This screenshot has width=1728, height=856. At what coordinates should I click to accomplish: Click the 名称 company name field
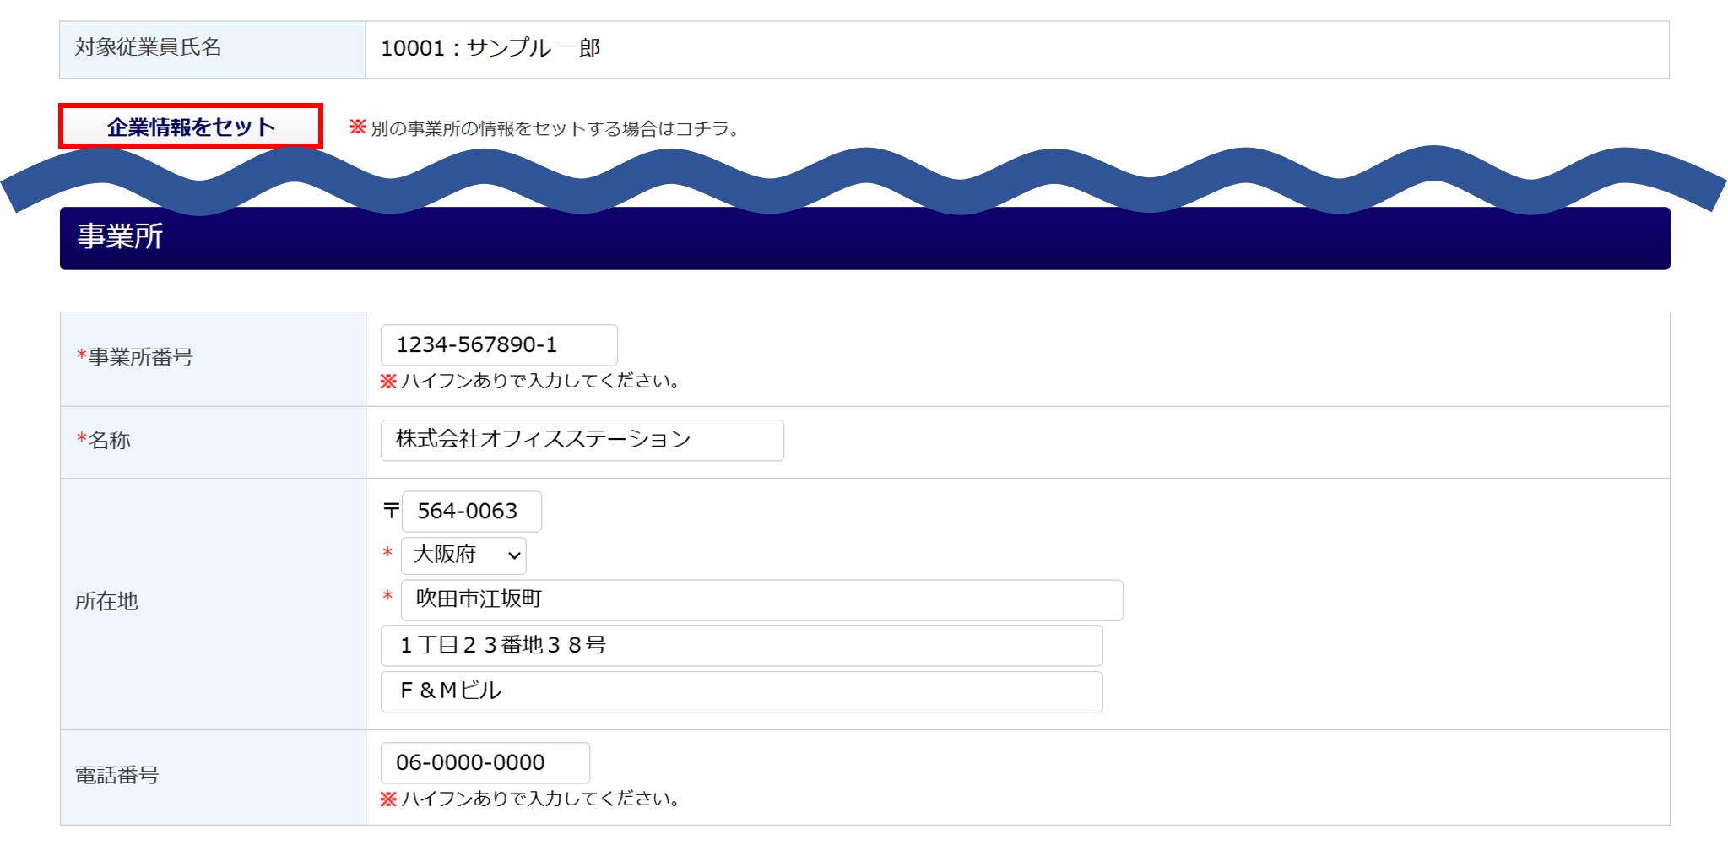coord(582,440)
